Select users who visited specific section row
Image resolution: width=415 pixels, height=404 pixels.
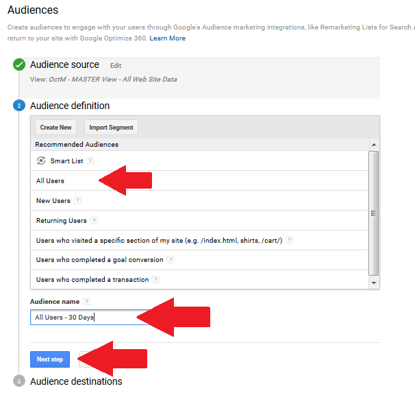(x=199, y=240)
